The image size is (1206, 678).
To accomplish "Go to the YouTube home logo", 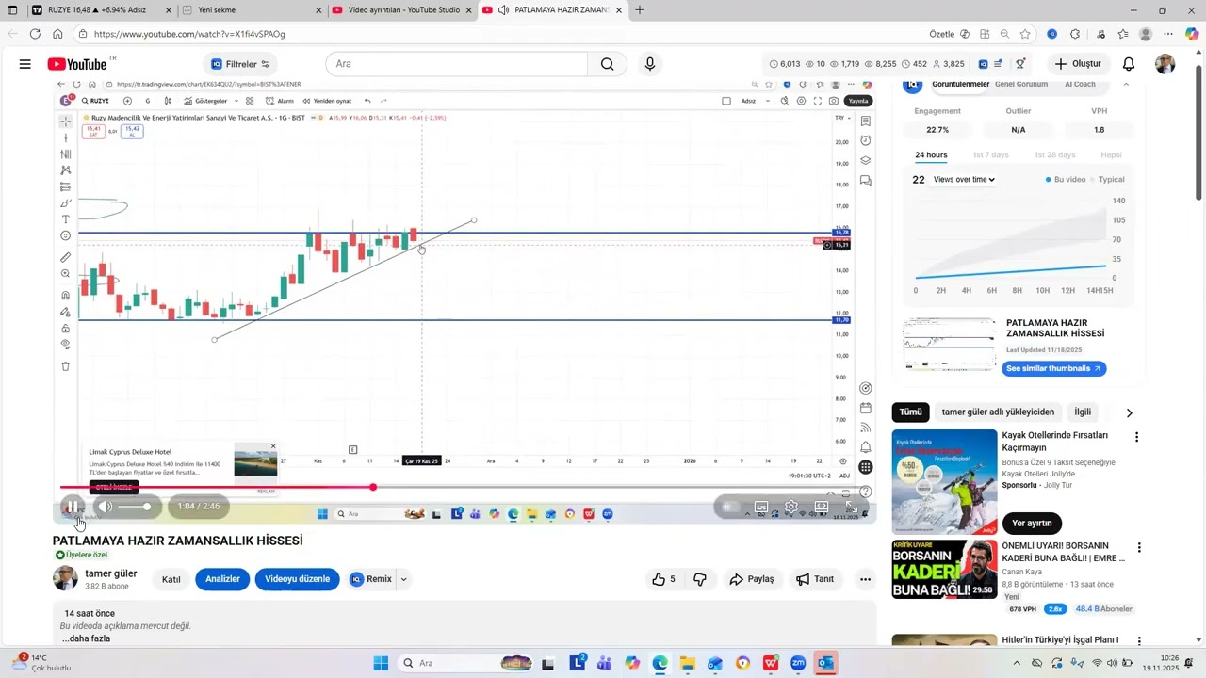I will click(77, 64).
